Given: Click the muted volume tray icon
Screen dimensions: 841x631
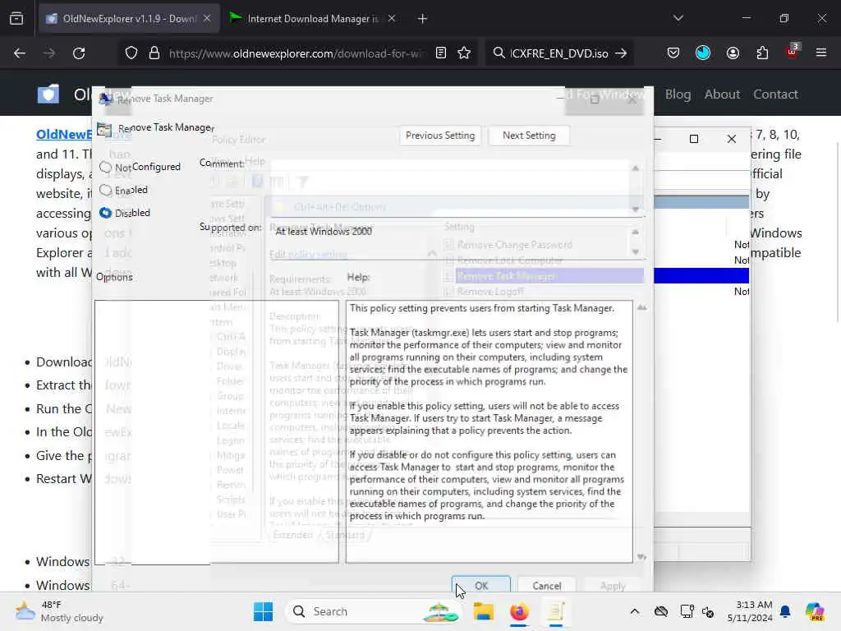Looking at the screenshot, I should click(x=708, y=611).
